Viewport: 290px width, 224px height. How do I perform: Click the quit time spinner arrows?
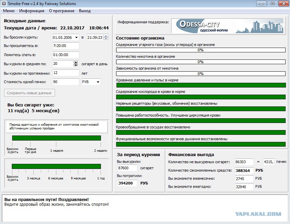pos(106,38)
